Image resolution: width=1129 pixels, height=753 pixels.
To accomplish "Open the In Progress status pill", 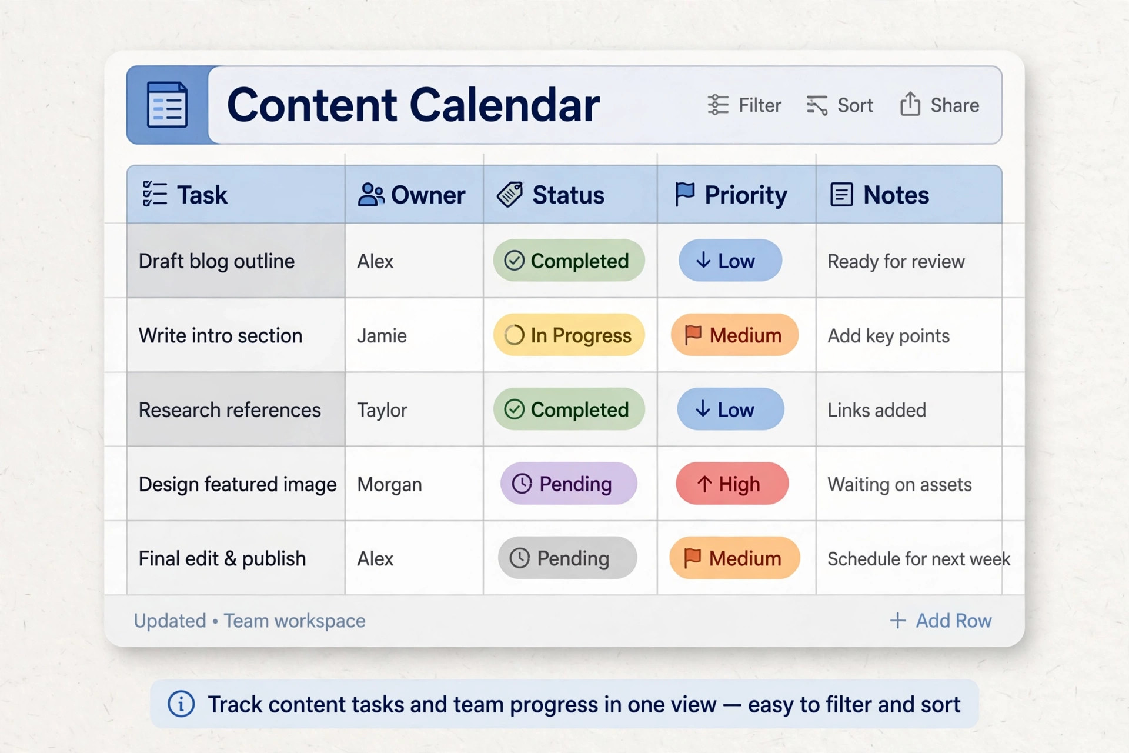I will pos(569,335).
